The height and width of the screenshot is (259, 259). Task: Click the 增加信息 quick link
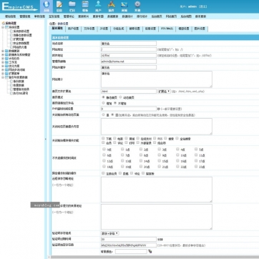pos(10,16)
